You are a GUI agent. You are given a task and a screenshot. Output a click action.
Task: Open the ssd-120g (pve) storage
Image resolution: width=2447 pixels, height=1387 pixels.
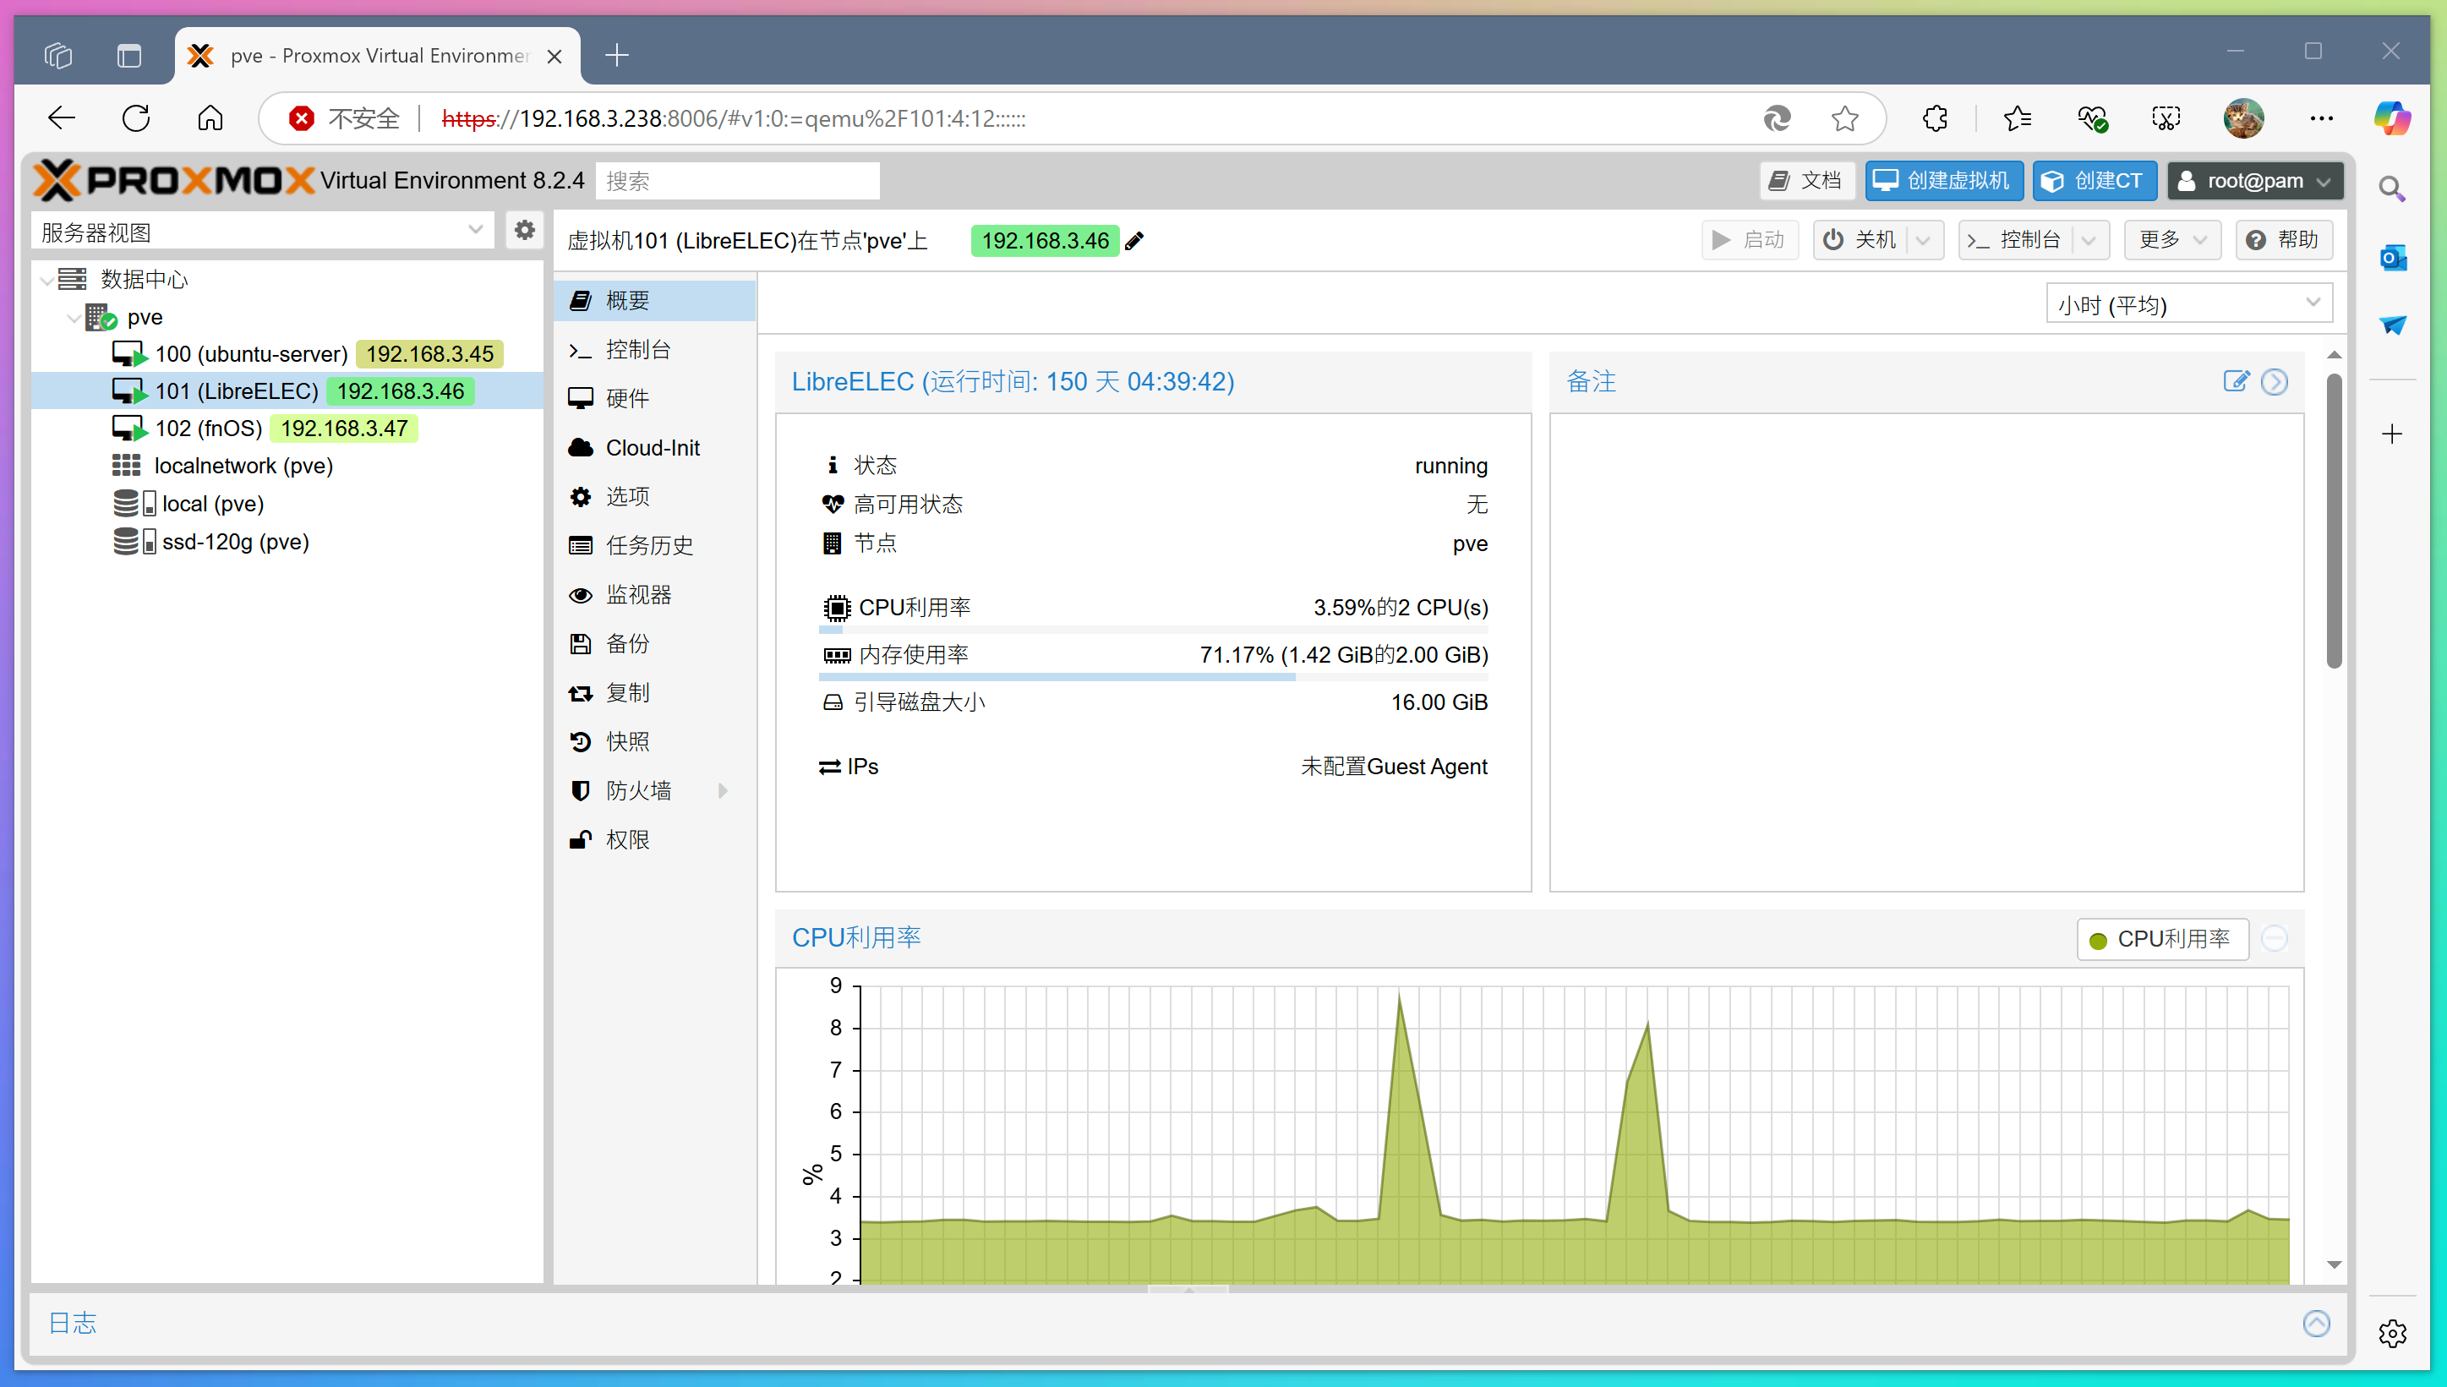tap(234, 542)
